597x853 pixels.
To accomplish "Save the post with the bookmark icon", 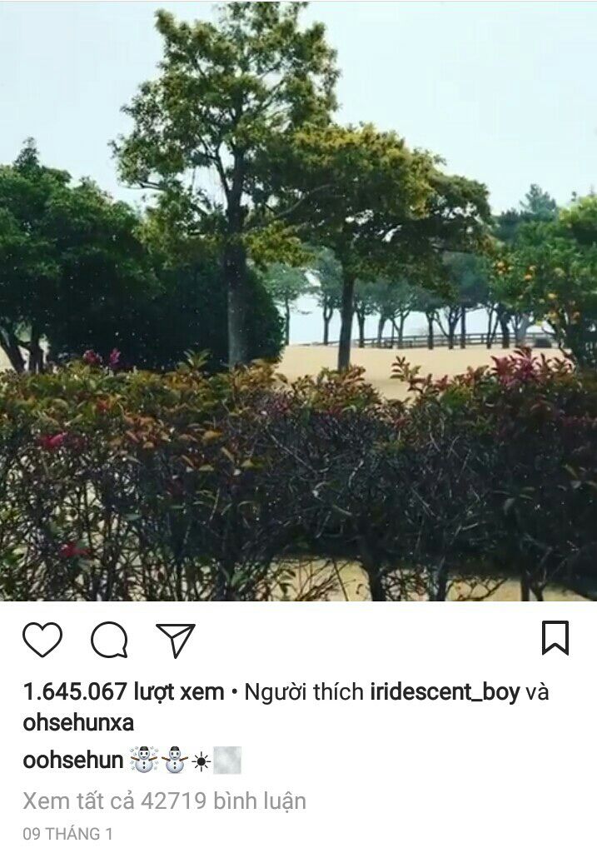I will pos(555,637).
